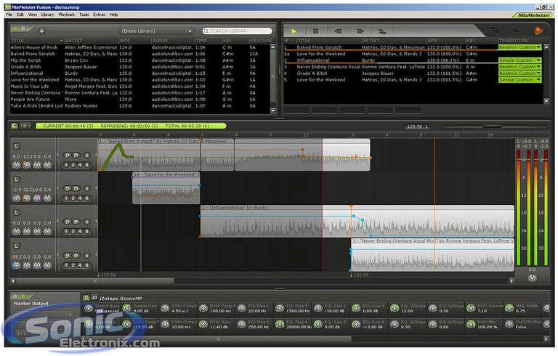Open the View menu
Image resolution: width=558 pixels, height=356 pixels.
tap(33, 15)
